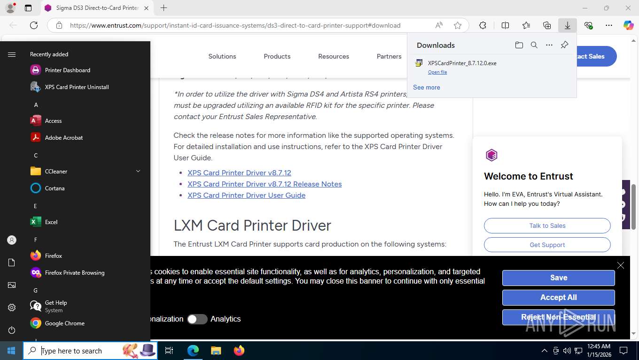Click the Windows taskbar search box
639x360 pixels.
[x=90, y=351]
